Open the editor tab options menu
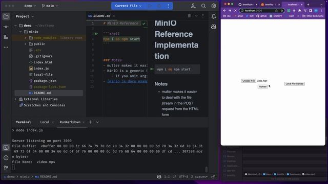The height and width of the screenshot is (184, 328). point(203,16)
